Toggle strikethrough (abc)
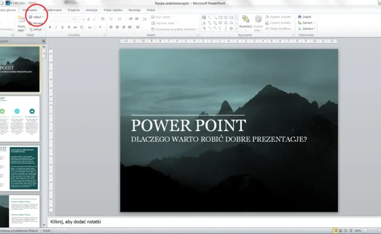 click(x=75, y=27)
